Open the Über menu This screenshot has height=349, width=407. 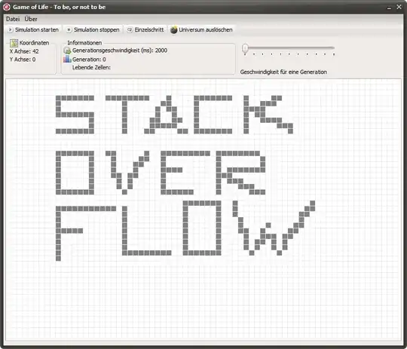click(x=31, y=19)
